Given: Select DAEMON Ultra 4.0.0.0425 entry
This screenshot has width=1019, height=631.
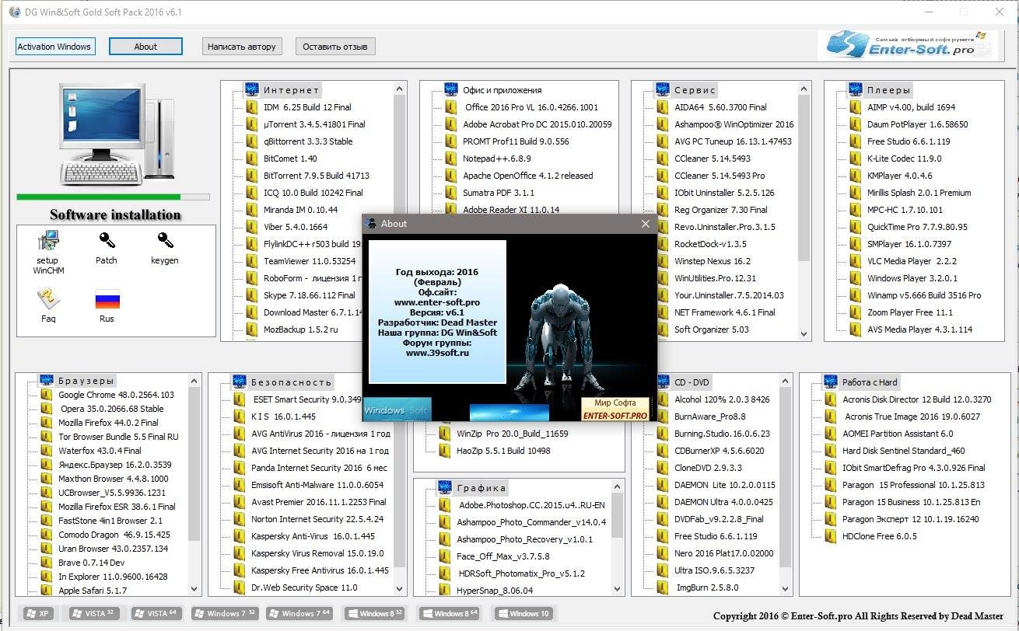Looking at the screenshot, I should [723, 502].
